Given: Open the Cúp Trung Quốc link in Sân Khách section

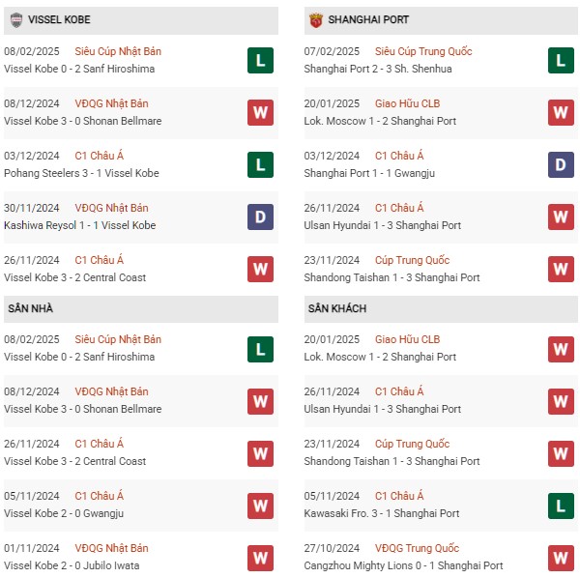Looking at the screenshot, I should pos(412,444).
